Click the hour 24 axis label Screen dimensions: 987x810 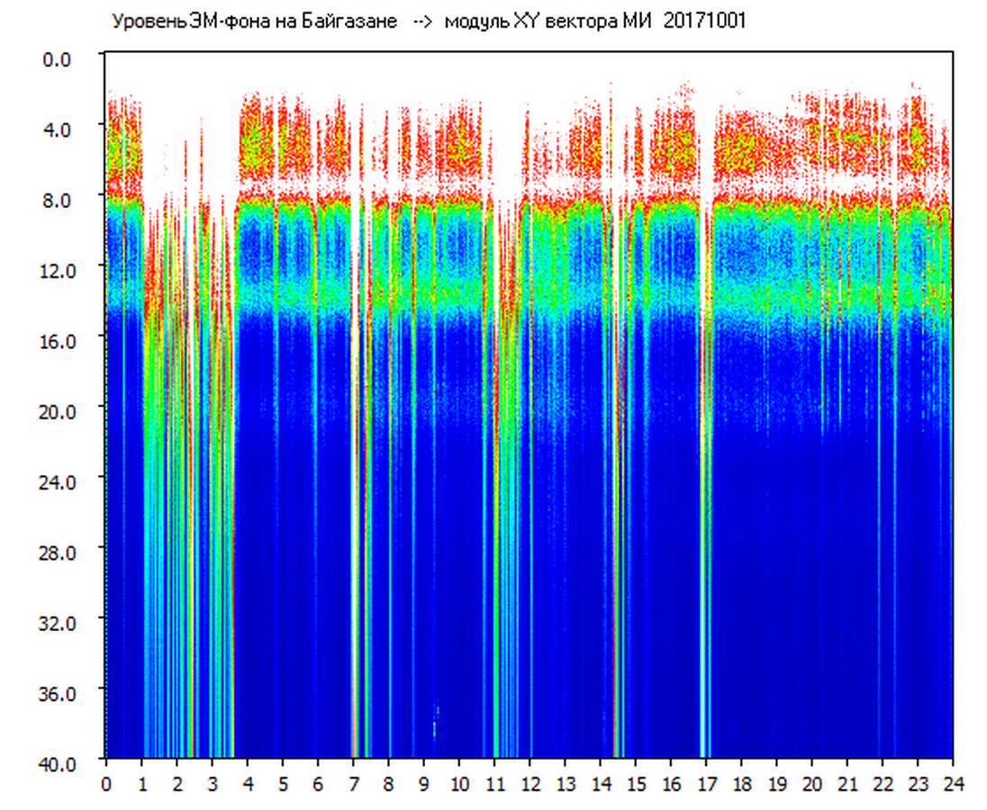tap(953, 783)
